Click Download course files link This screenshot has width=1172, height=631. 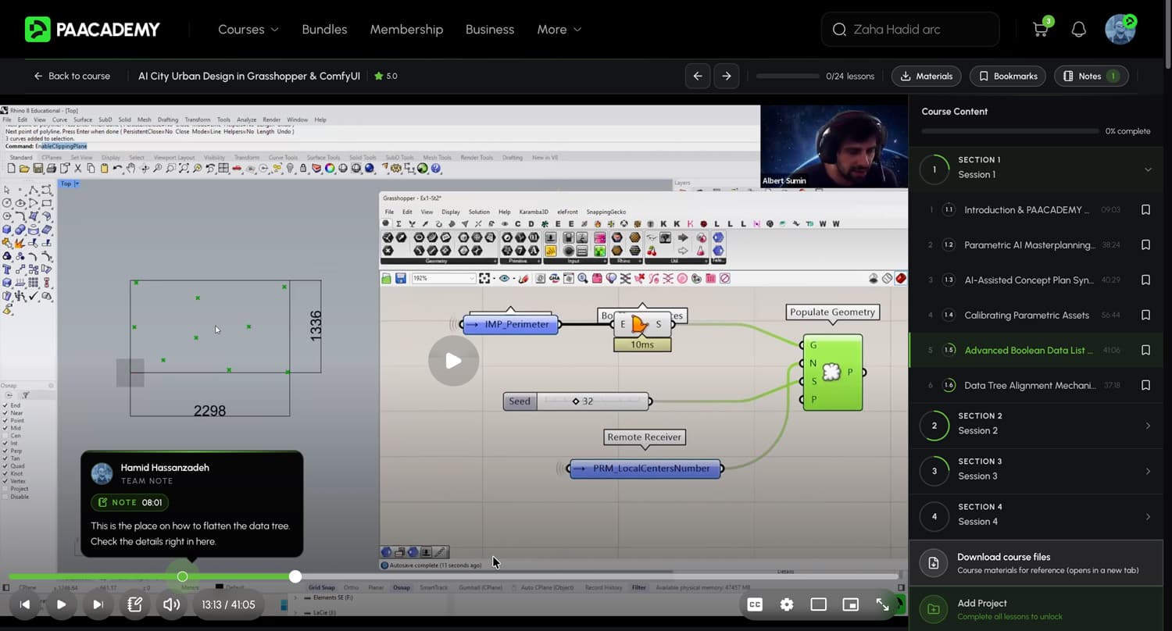(x=1036, y=563)
